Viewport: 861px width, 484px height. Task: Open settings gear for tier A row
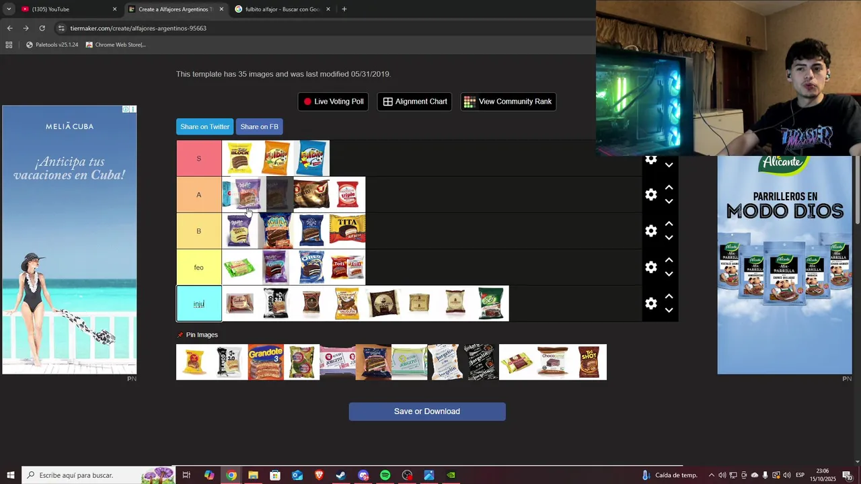[651, 194]
